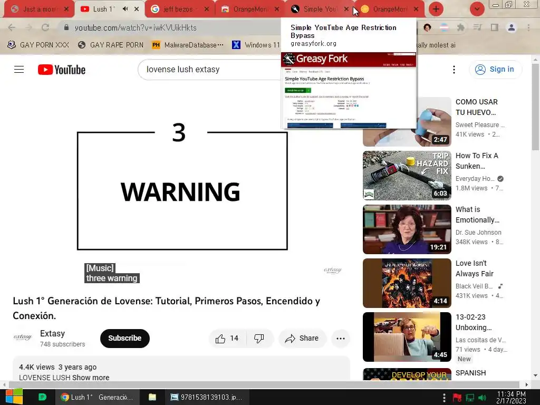Open the clock showing 11:34 PM

click(x=512, y=397)
